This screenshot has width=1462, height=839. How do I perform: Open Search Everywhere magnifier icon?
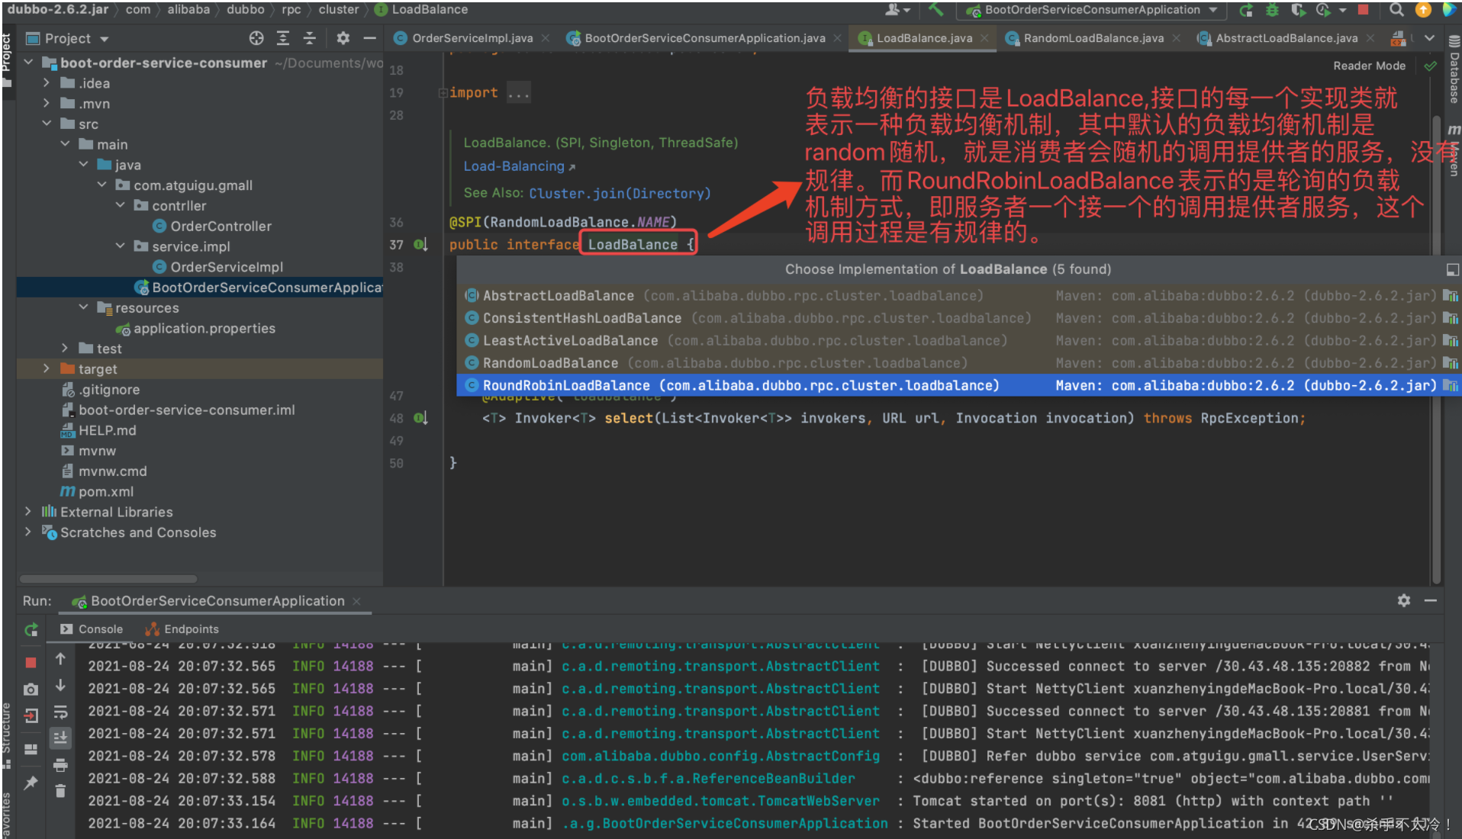pos(1396,10)
